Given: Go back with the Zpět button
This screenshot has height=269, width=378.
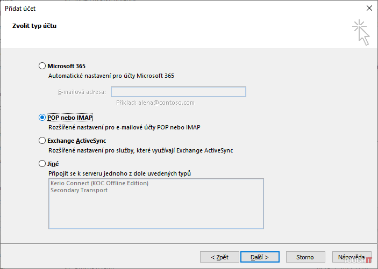Looking at the screenshot, I should (219, 257).
